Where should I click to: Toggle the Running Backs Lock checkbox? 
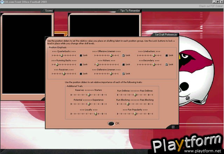coord(81,64)
